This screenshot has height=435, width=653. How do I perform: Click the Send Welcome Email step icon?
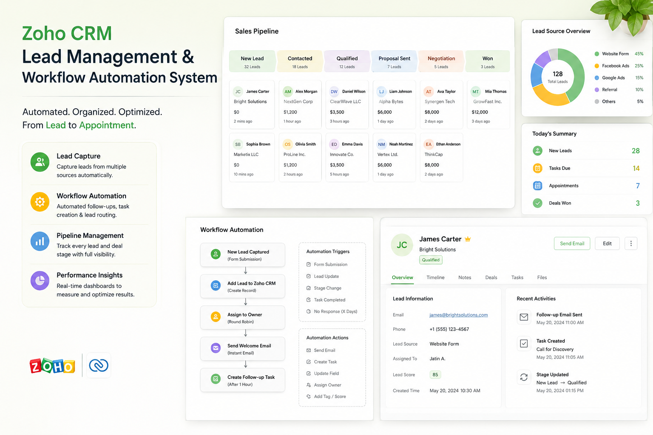[216, 348]
